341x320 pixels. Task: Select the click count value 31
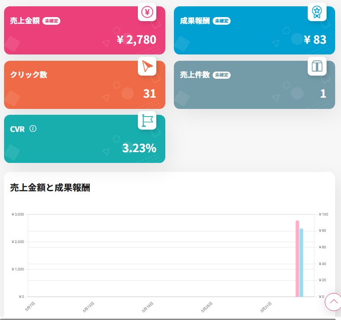click(x=150, y=94)
